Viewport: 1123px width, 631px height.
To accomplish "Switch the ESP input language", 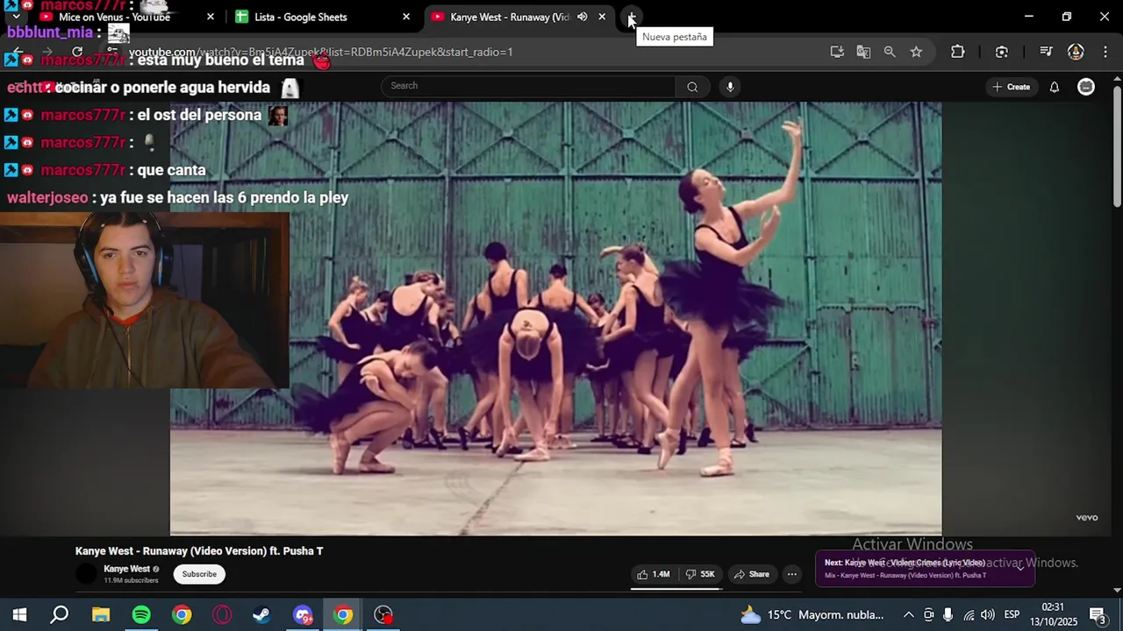I will 1012,614.
